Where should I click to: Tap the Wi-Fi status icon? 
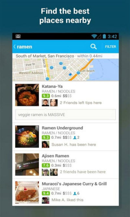[x=94, y=36]
